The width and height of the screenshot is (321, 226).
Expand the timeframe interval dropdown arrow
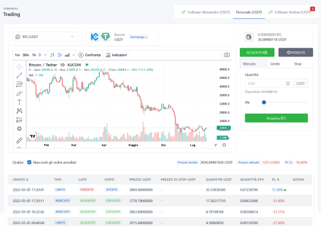pos(45,55)
